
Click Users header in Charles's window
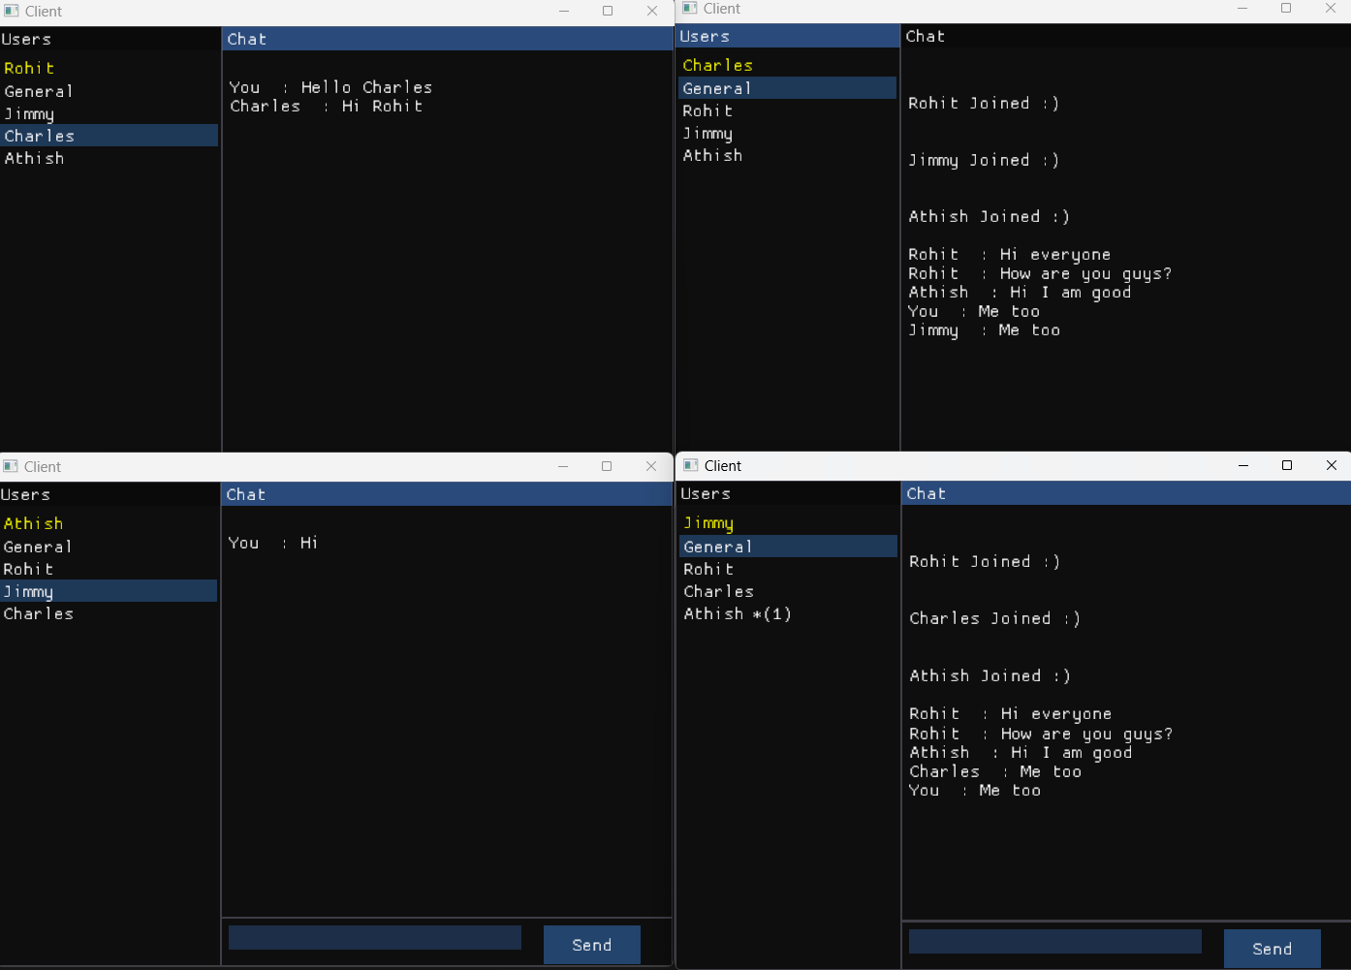click(x=788, y=36)
